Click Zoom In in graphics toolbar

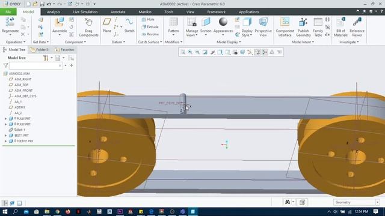[x=190, y=52]
